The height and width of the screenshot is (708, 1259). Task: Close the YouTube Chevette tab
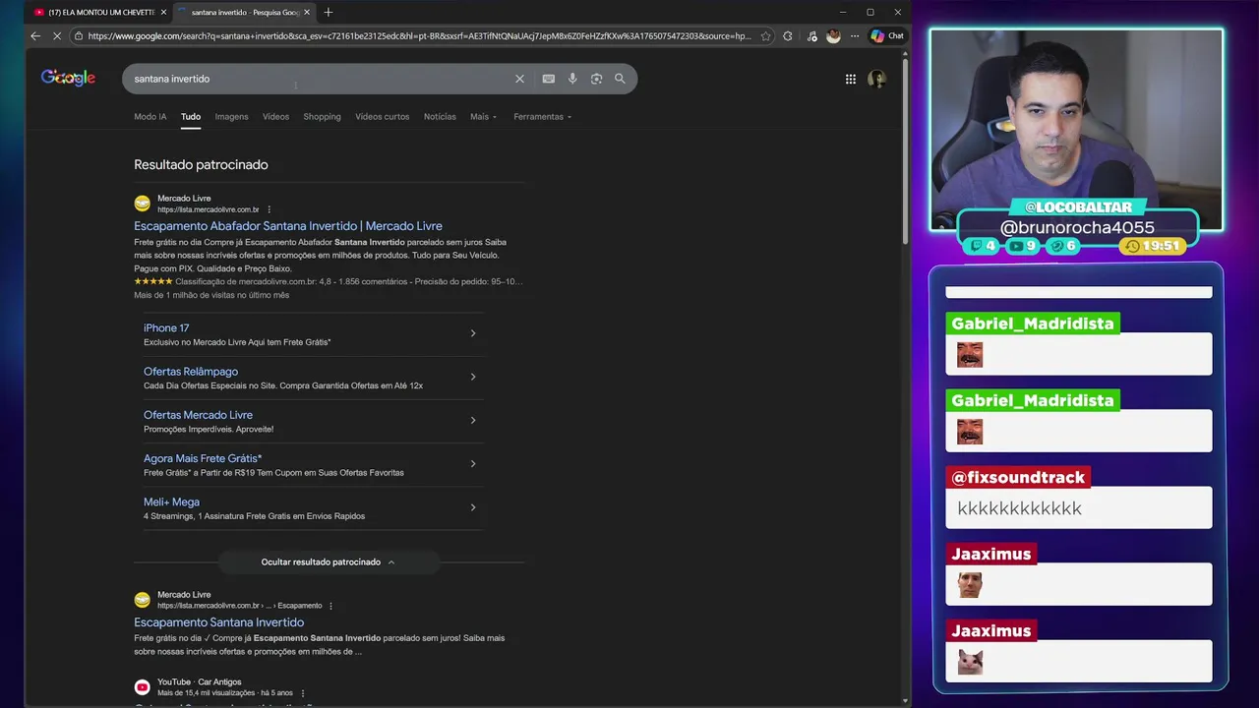coord(163,12)
